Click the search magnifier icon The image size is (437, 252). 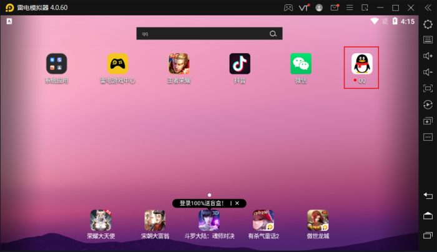273,34
